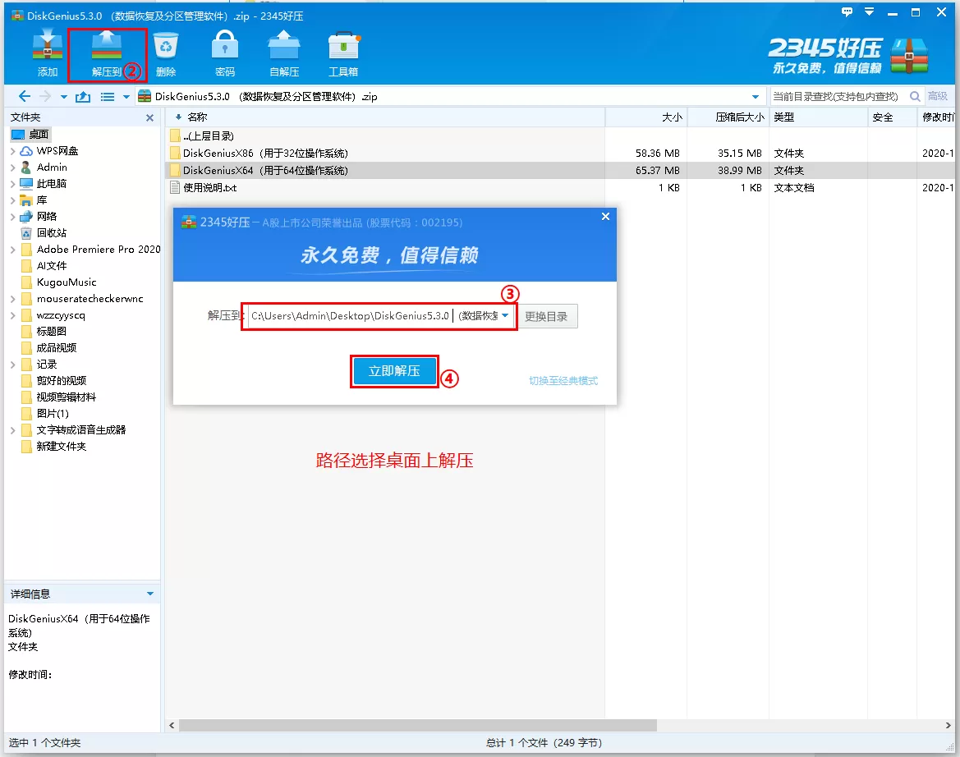The image size is (960, 757).
Task: Open the 密码 (Password) lock tool
Action: tap(224, 53)
